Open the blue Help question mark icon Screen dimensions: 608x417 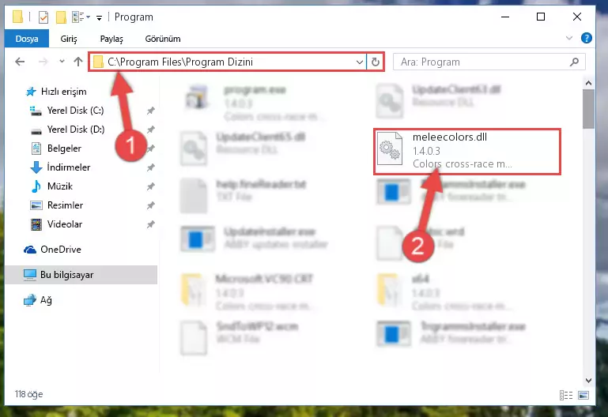point(587,38)
